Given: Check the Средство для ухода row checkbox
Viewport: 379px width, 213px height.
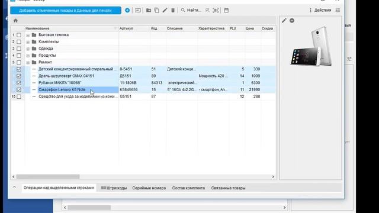Looking at the screenshot, I should [x=19, y=96].
